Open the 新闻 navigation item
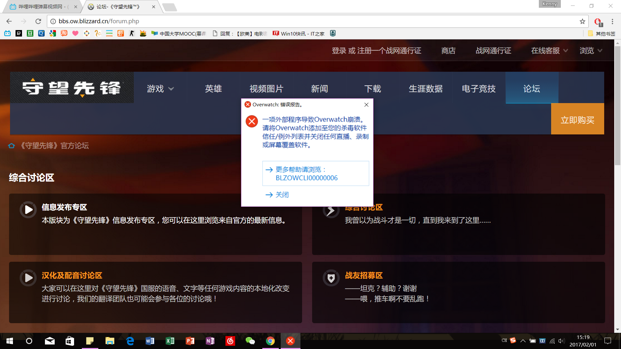 [x=320, y=89]
